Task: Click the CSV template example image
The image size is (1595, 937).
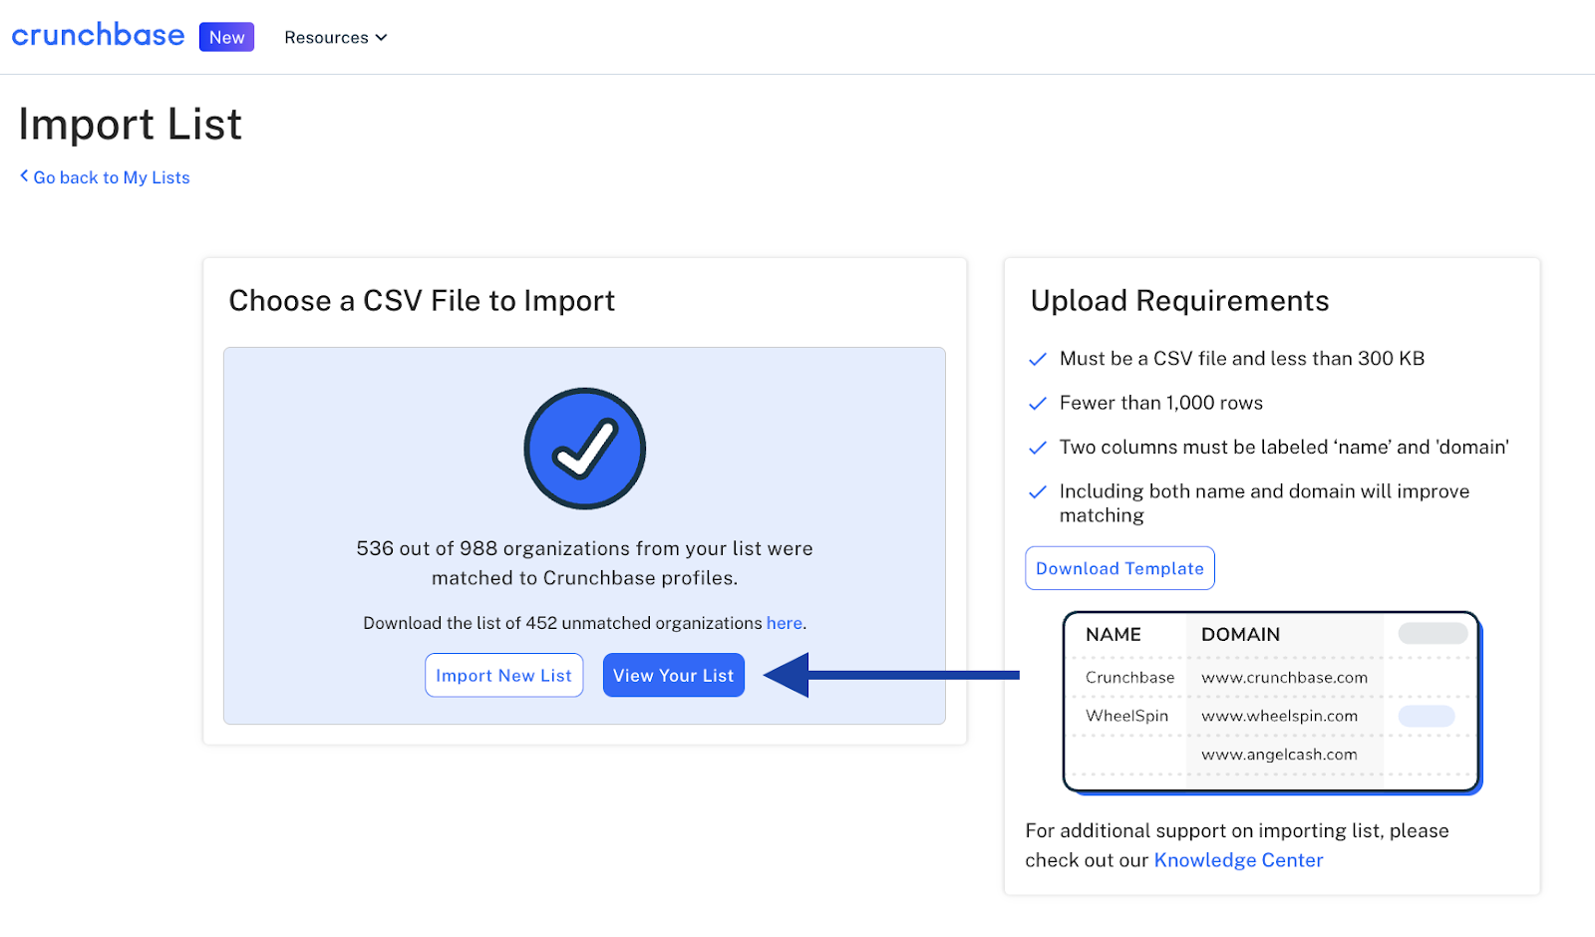Action: [x=1272, y=703]
